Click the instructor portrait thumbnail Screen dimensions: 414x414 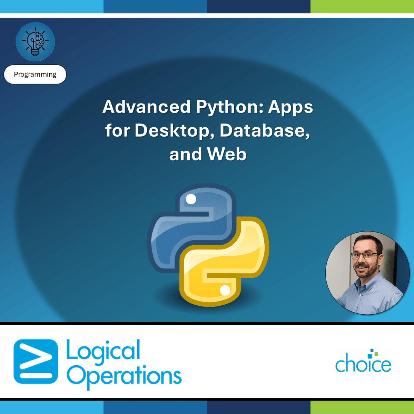[x=368, y=273]
